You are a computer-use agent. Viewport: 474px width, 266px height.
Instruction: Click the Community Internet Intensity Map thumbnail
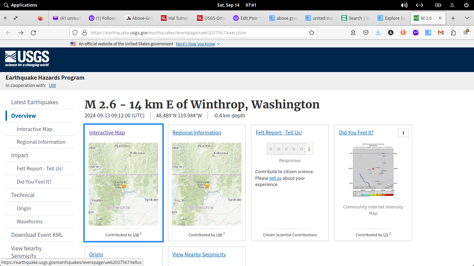tap(373, 170)
